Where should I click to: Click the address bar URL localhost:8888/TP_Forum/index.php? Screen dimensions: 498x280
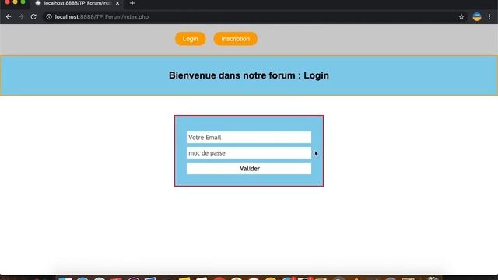pyautogui.click(x=102, y=17)
